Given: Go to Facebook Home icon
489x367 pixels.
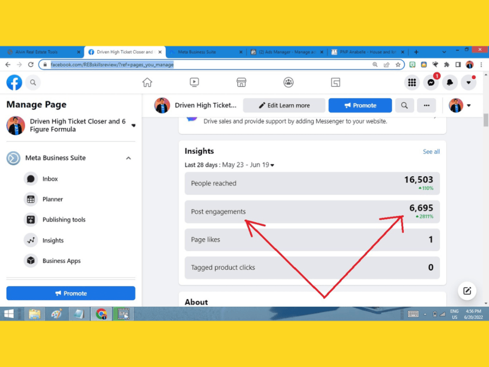Looking at the screenshot, I should click(147, 82).
